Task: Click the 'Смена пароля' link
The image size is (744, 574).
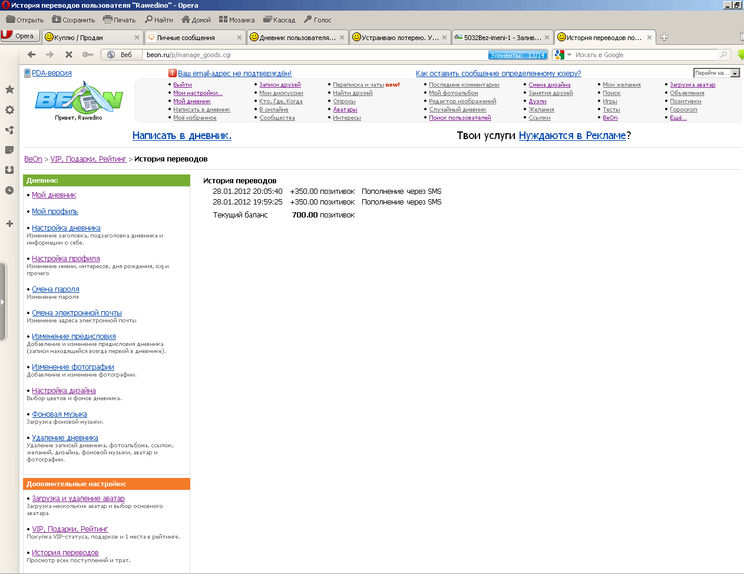Action: (x=55, y=289)
